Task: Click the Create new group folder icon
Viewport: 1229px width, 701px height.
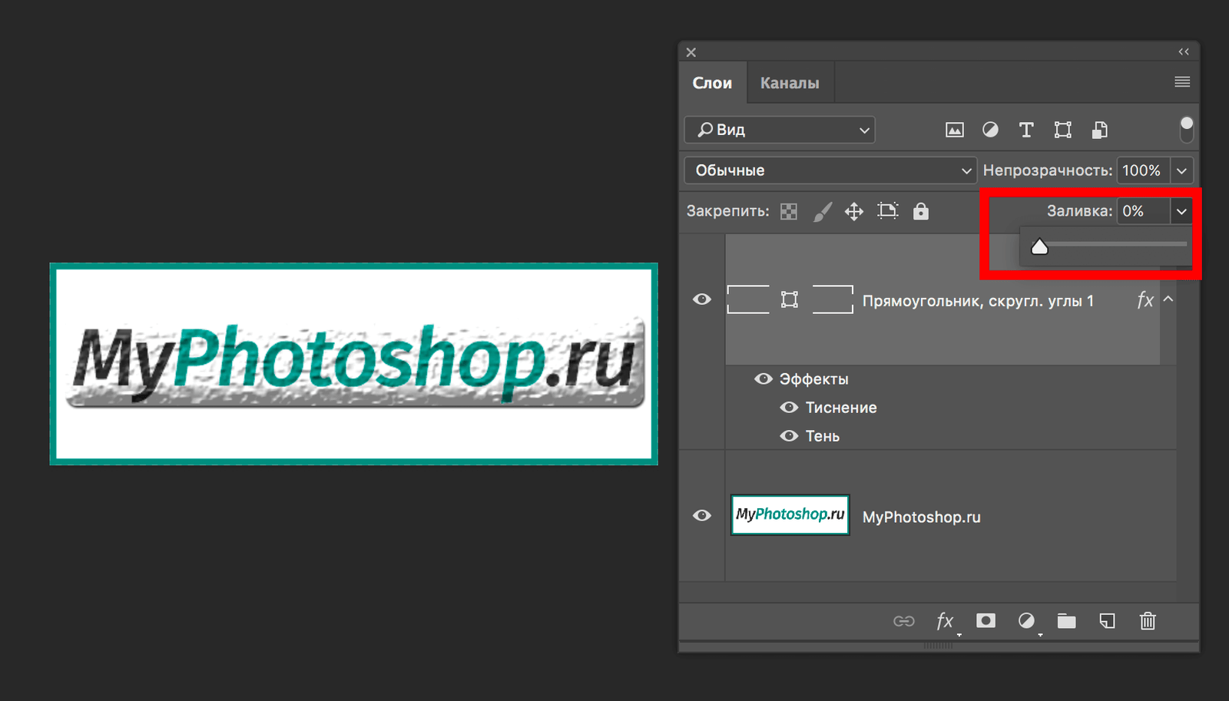Action: coord(1066,622)
